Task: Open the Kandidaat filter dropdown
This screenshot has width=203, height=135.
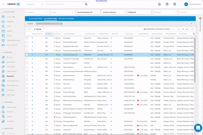Action: [x=37, y=12]
